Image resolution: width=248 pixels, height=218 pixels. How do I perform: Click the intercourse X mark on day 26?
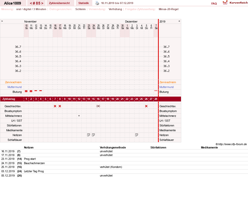click(x=146, y=106)
